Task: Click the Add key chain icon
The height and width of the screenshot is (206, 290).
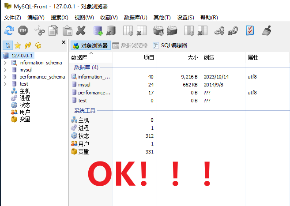Action: coord(219,30)
